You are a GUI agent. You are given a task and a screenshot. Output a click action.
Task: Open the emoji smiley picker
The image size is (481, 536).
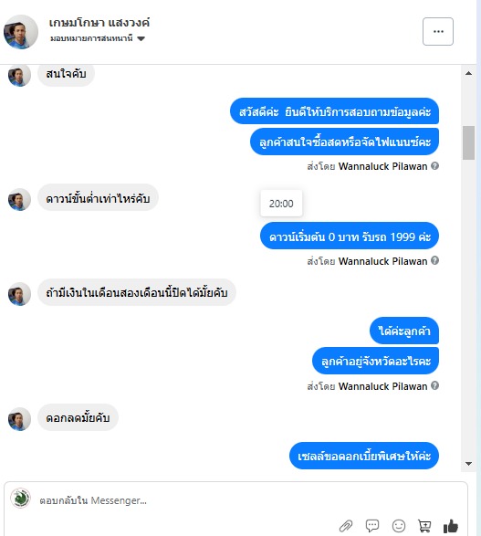tap(399, 526)
